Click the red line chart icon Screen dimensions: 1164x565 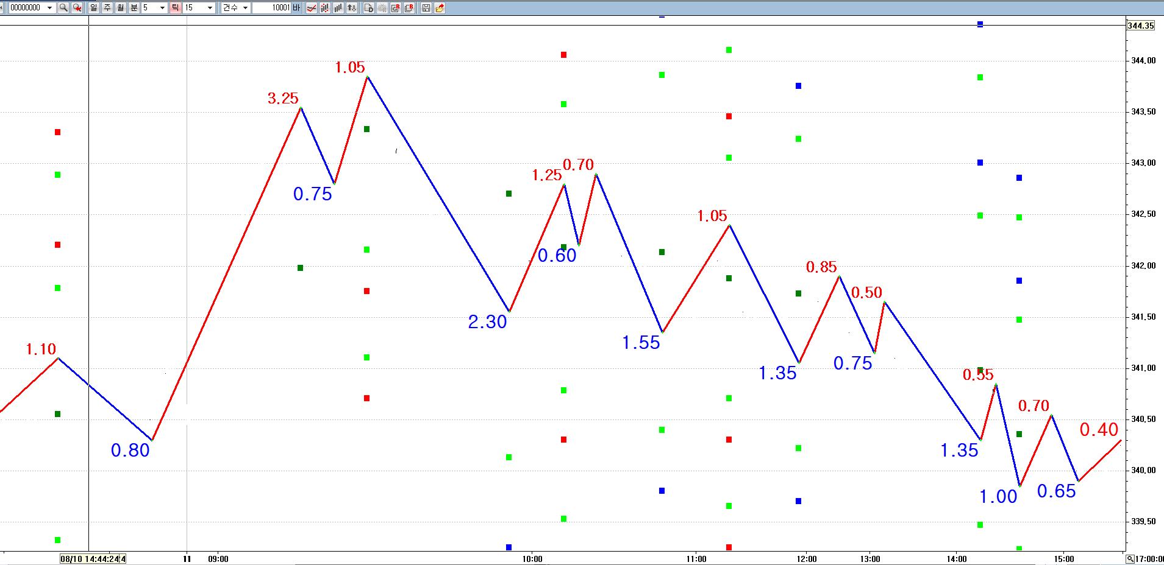(x=312, y=8)
